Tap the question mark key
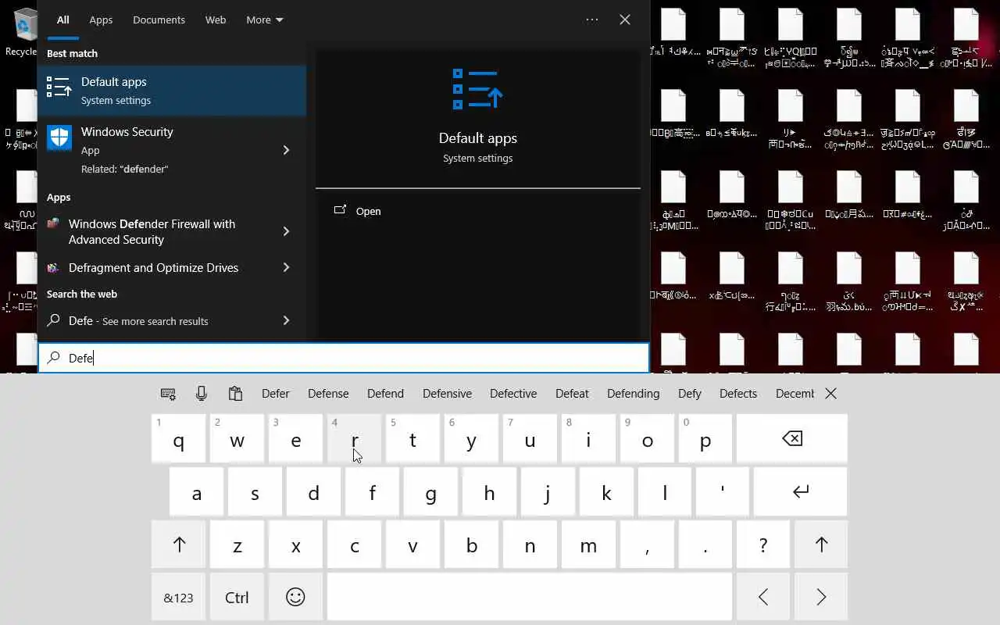 tap(763, 545)
